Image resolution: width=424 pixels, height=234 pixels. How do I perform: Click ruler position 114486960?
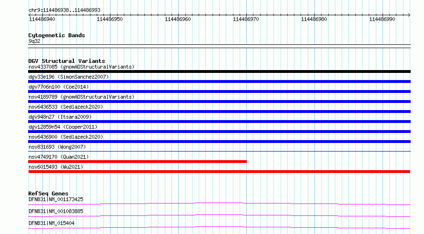coord(178,19)
